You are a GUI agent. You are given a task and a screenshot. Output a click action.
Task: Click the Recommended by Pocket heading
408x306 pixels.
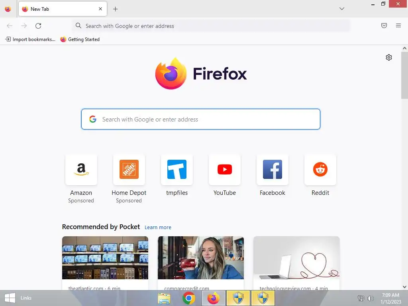101,227
